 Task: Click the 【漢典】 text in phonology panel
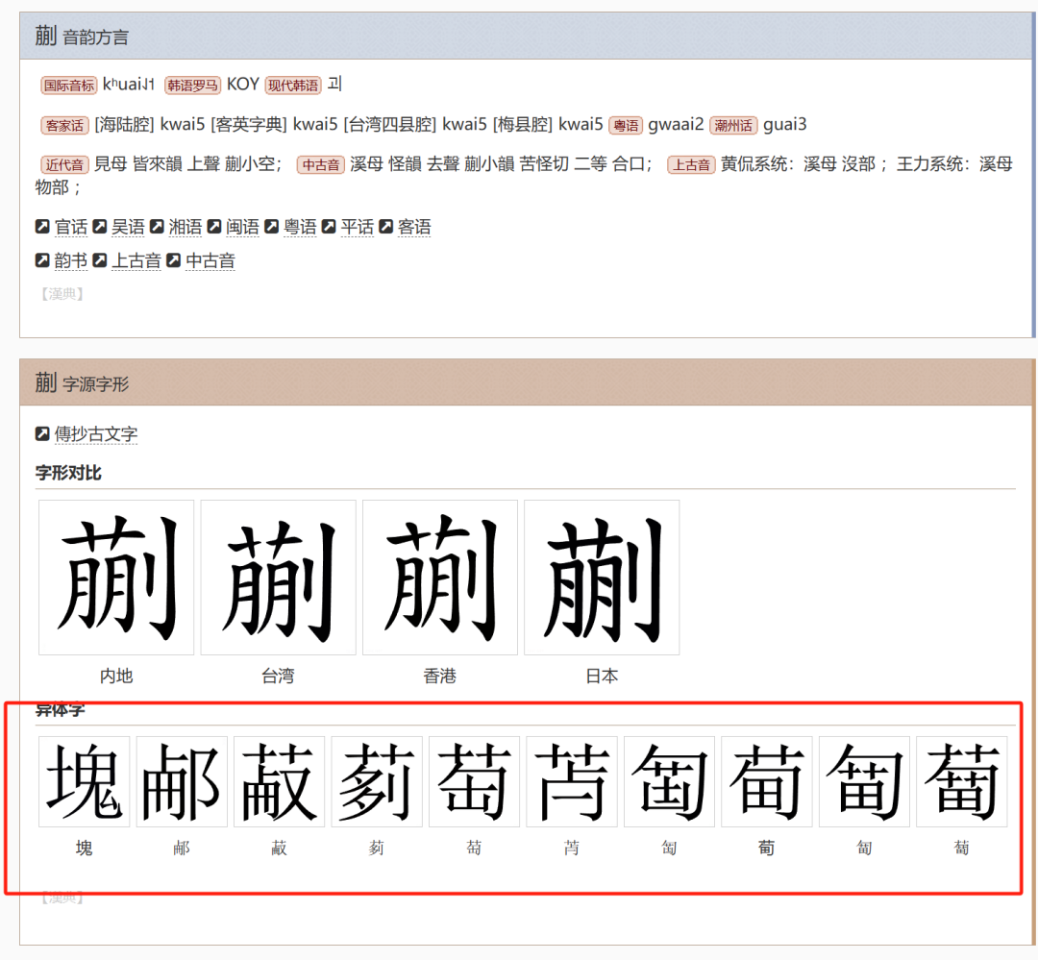click(62, 294)
